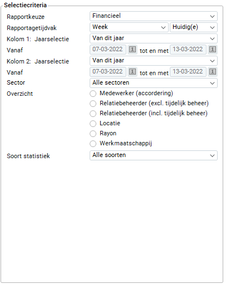Open the Sector dropdown showing Alle sectoren
226x284 pixels.
click(154, 83)
